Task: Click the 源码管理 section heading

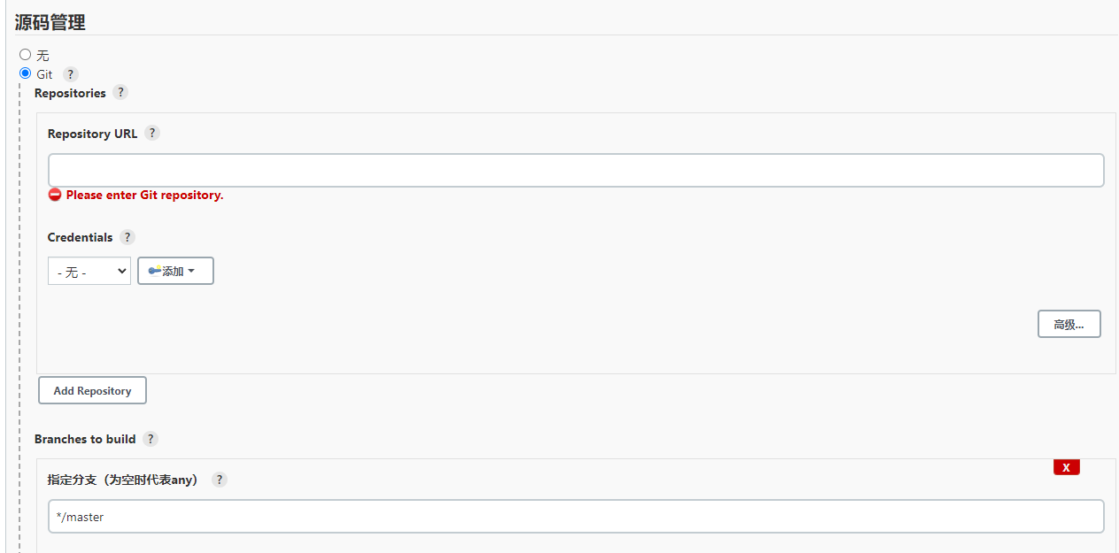Action: [50, 22]
